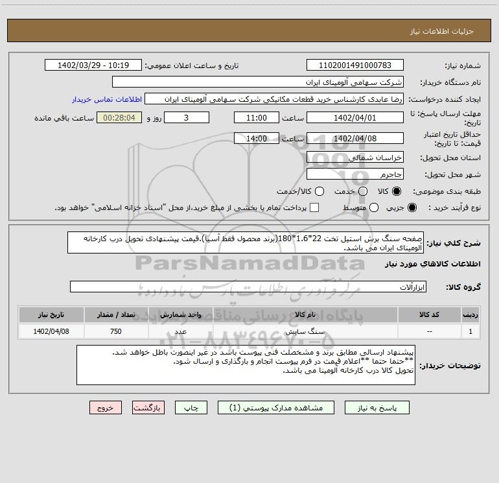
Task: Click the جزئیات اطلاعات نیاز header title
Action: (x=442, y=31)
